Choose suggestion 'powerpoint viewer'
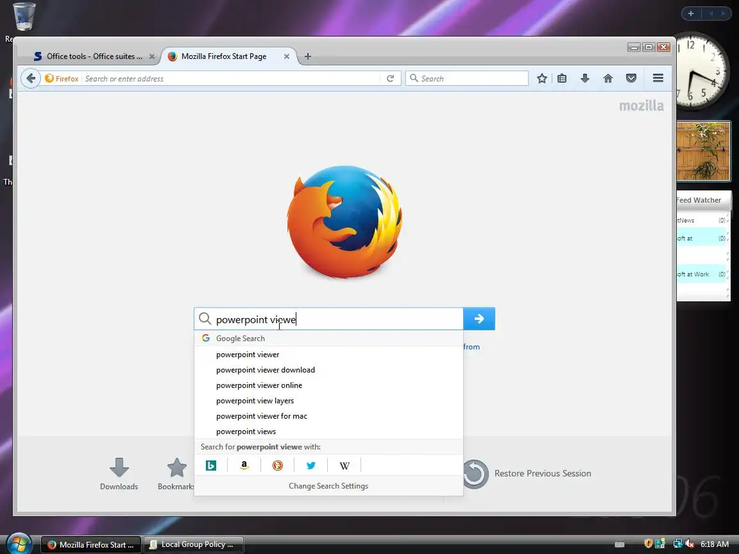The image size is (739, 554). point(328,354)
